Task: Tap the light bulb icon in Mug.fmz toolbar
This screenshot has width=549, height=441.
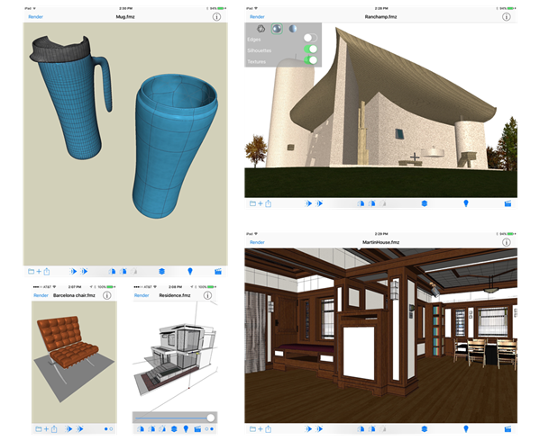Action: [x=190, y=272]
